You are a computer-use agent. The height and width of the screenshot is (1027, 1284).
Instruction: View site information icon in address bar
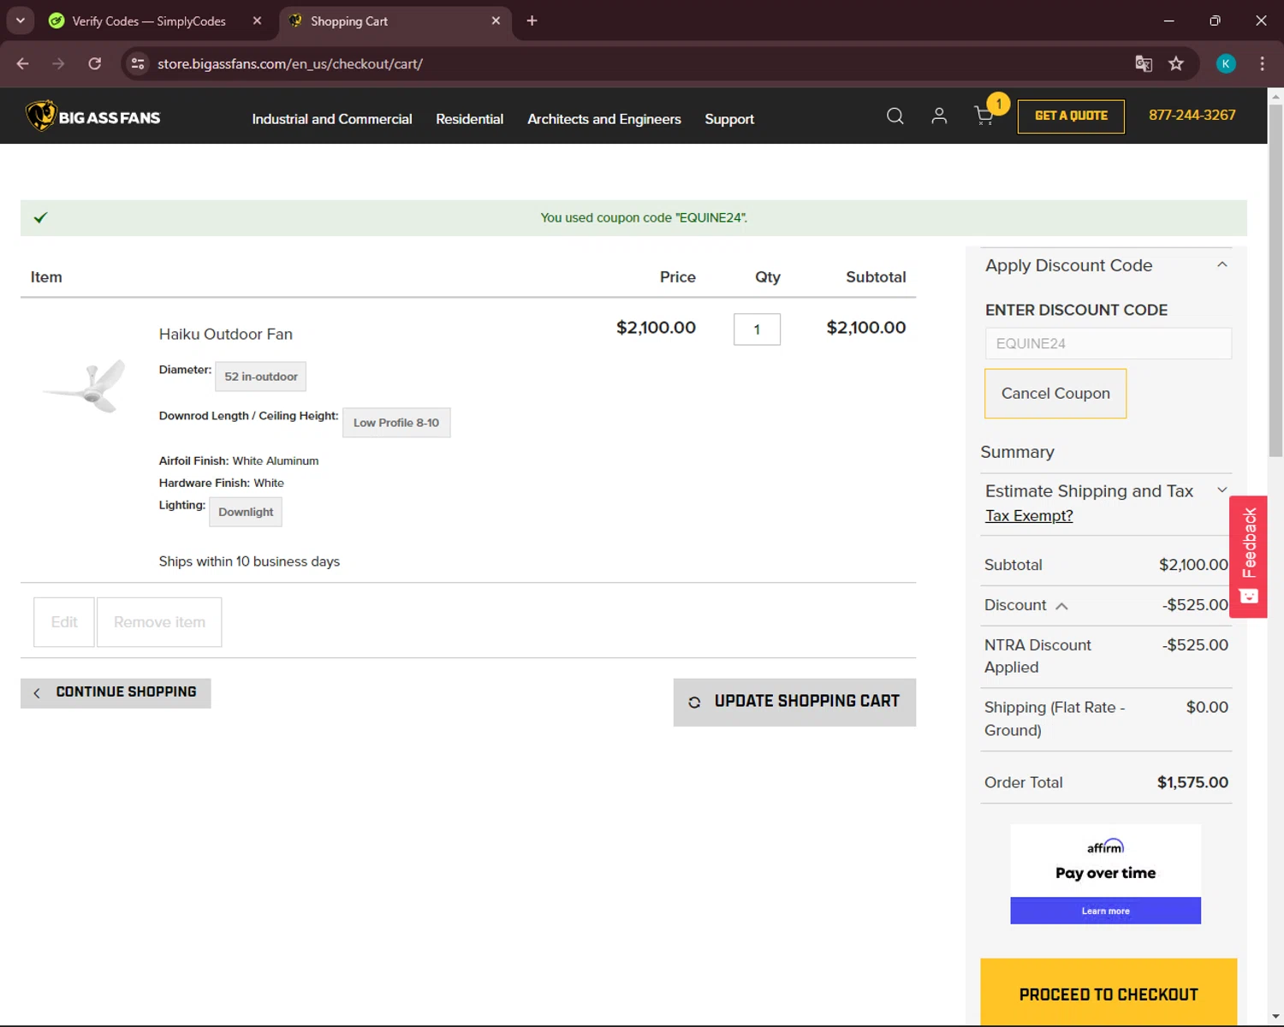tap(138, 63)
